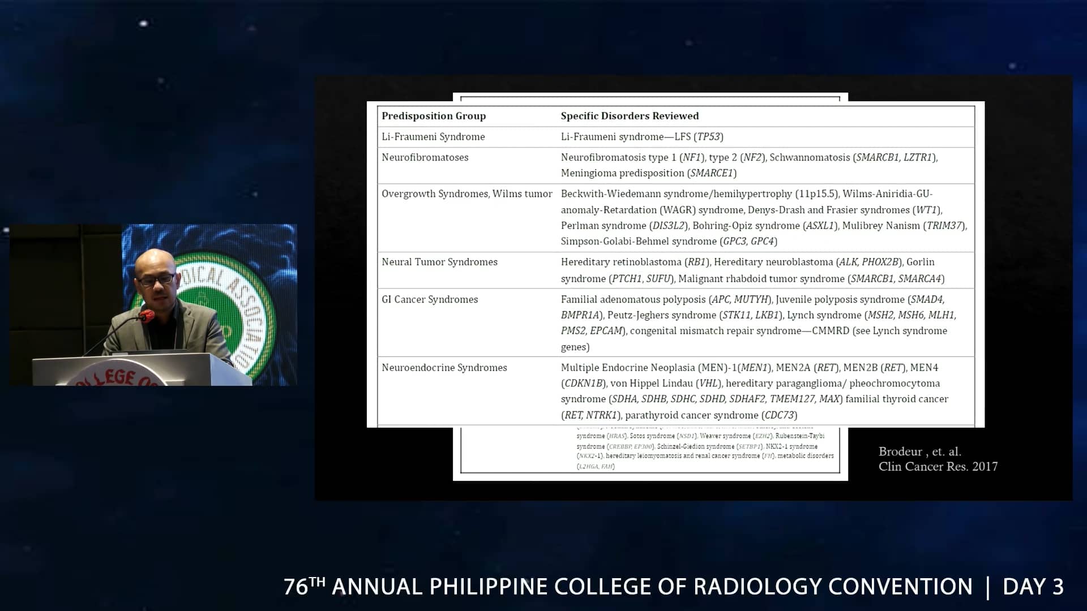Click the Li-Fraumeni Syndrome table row

coord(433,136)
